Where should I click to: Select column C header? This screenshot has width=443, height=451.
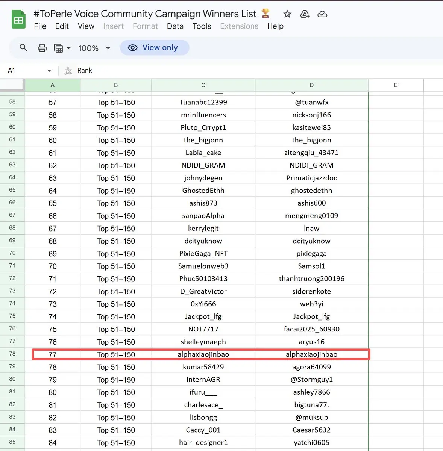(x=203, y=85)
